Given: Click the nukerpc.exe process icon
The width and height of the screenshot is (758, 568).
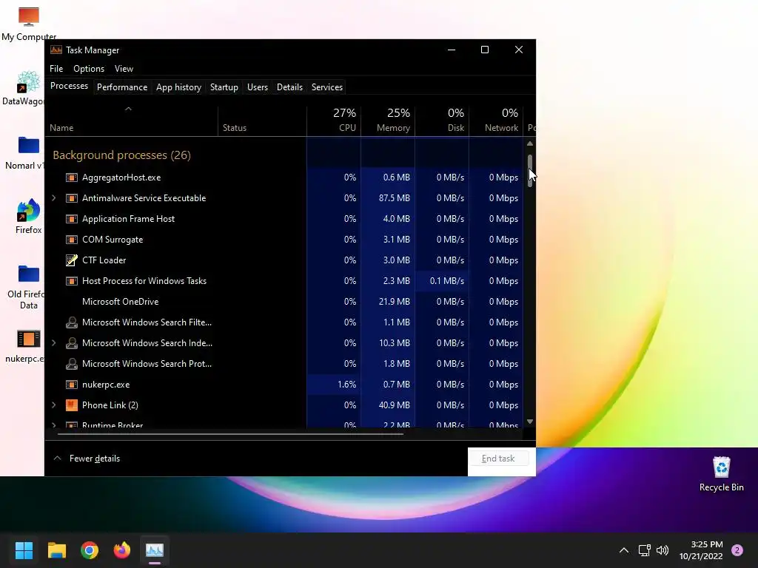Looking at the screenshot, I should coord(72,385).
